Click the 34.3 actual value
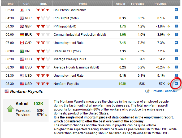This screenshot has width=182, height=138. point(123,59)
